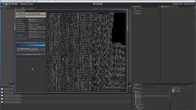Open the GameObject menu
Image resolution: width=196 pixels, height=110 pixels.
(16, 1)
